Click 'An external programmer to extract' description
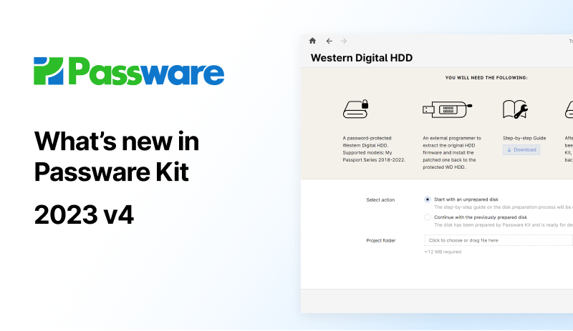The image size is (573, 331). [452, 152]
